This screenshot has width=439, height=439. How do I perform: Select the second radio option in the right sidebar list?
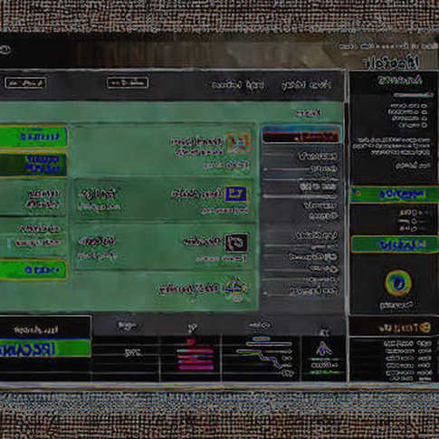coord(425,112)
